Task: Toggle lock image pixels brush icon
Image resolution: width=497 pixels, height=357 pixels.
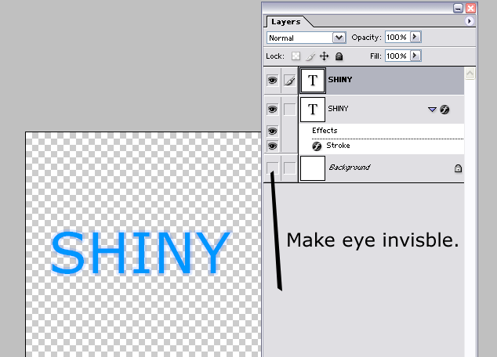Action: pos(310,56)
